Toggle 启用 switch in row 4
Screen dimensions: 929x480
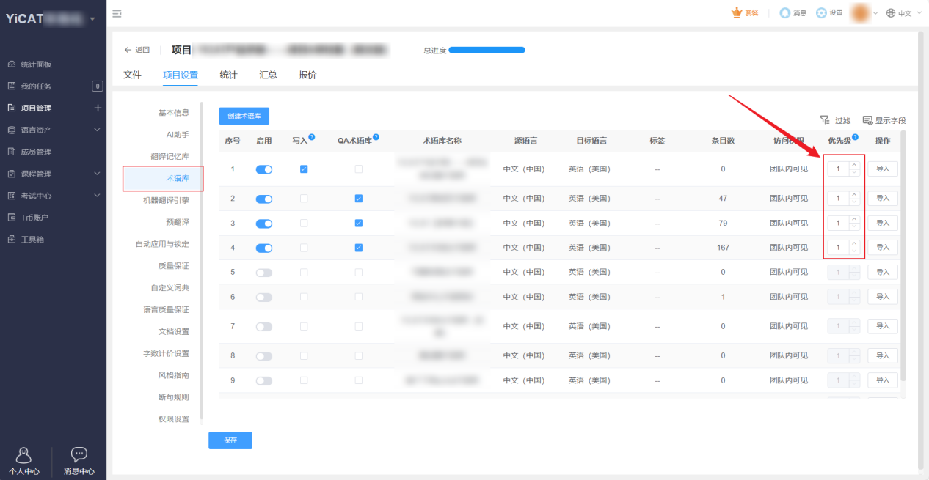coord(263,248)
